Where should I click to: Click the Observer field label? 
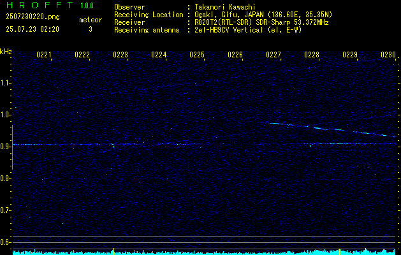129,7
